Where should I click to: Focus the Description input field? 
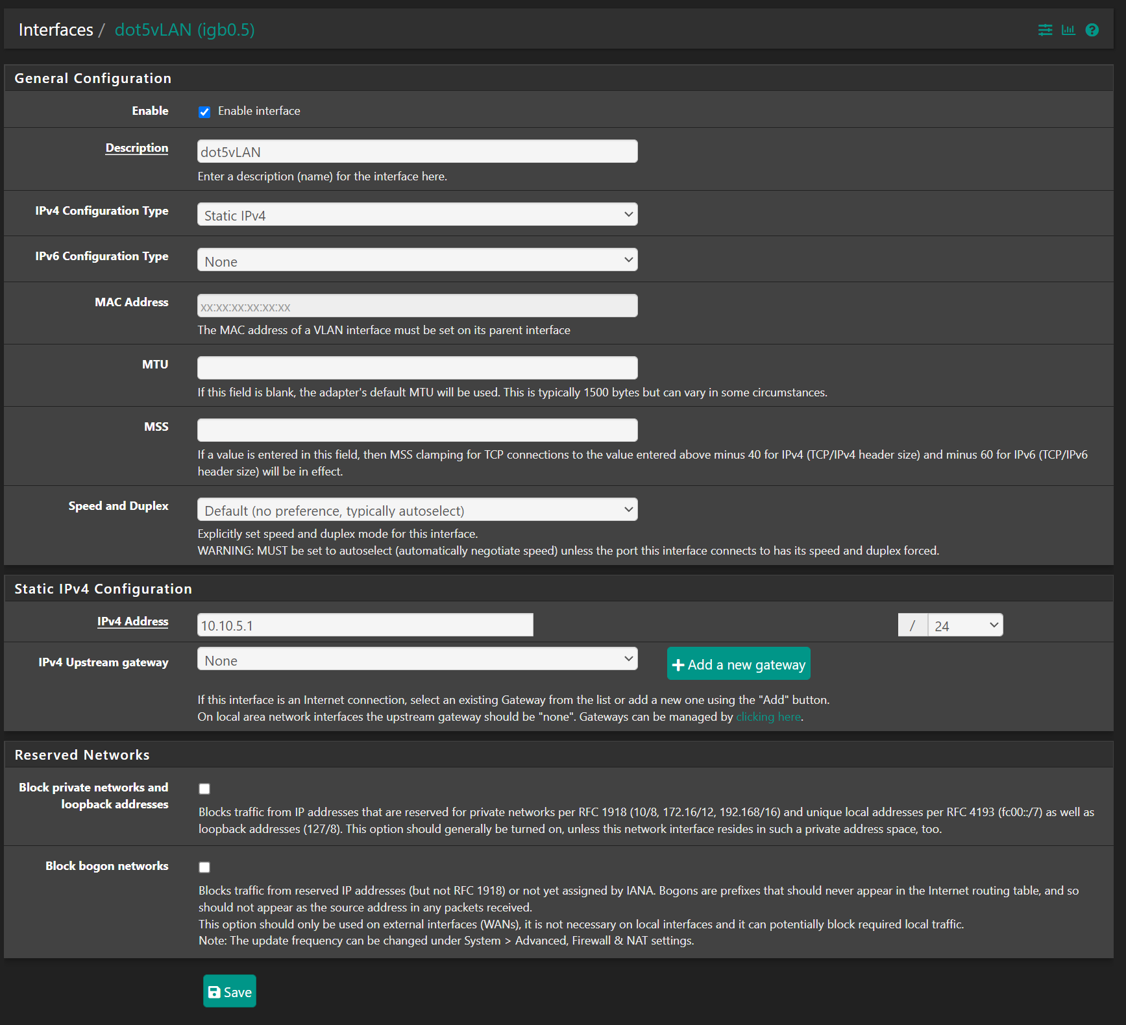pyautogui.click(x=417, y=152)
